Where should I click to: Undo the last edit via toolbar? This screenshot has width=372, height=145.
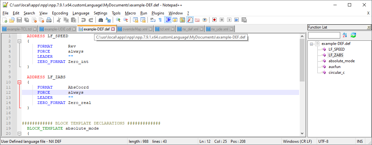point(83,20)
